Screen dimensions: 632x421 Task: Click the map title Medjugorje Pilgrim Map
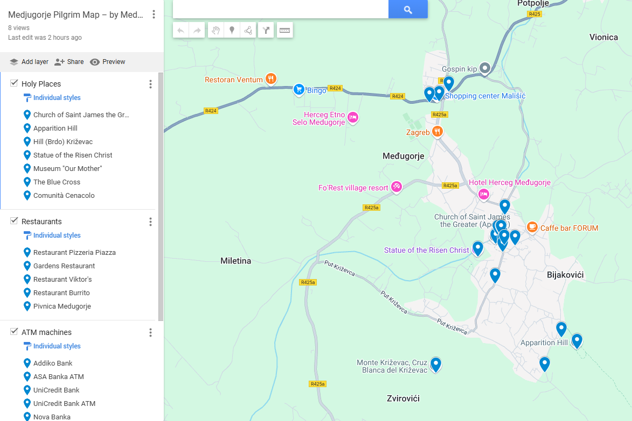76,15
